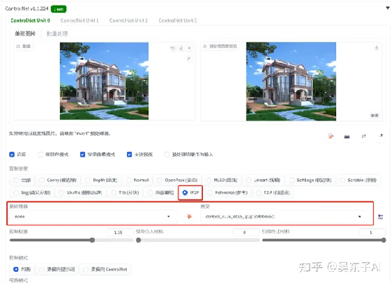Click the green 1 unit badge
The image size is (392, 283).
[x=59, y=9]
